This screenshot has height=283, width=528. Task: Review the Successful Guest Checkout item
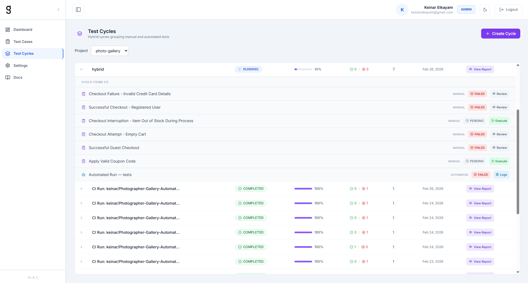500,148
